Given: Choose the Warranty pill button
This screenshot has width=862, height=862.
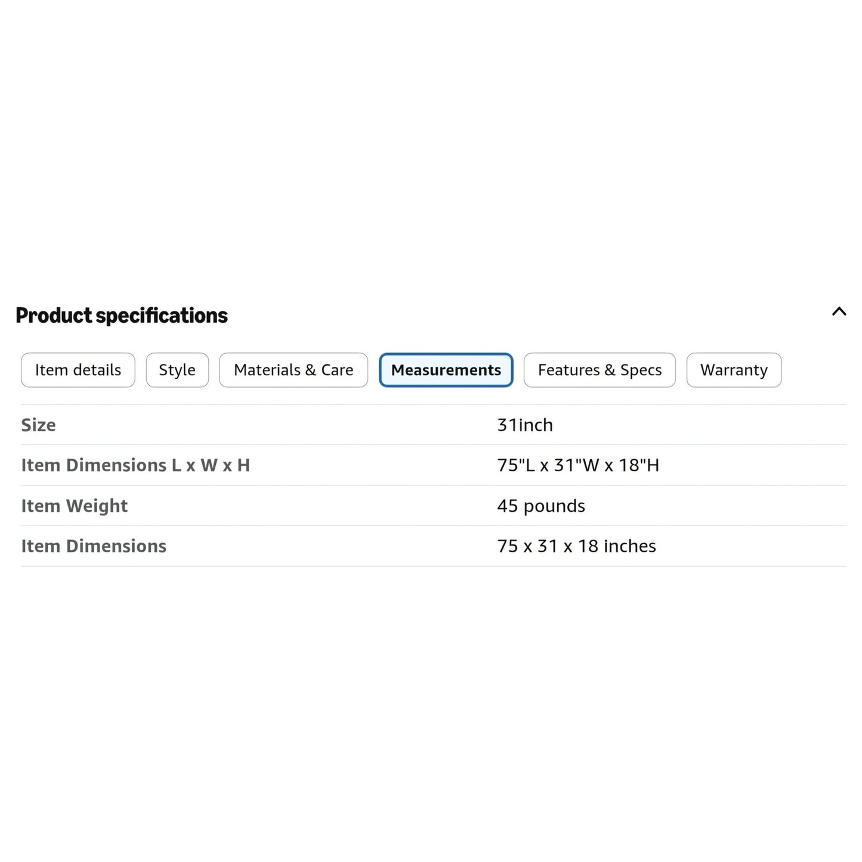Looking at the screenshot, I should coord(734,370).
